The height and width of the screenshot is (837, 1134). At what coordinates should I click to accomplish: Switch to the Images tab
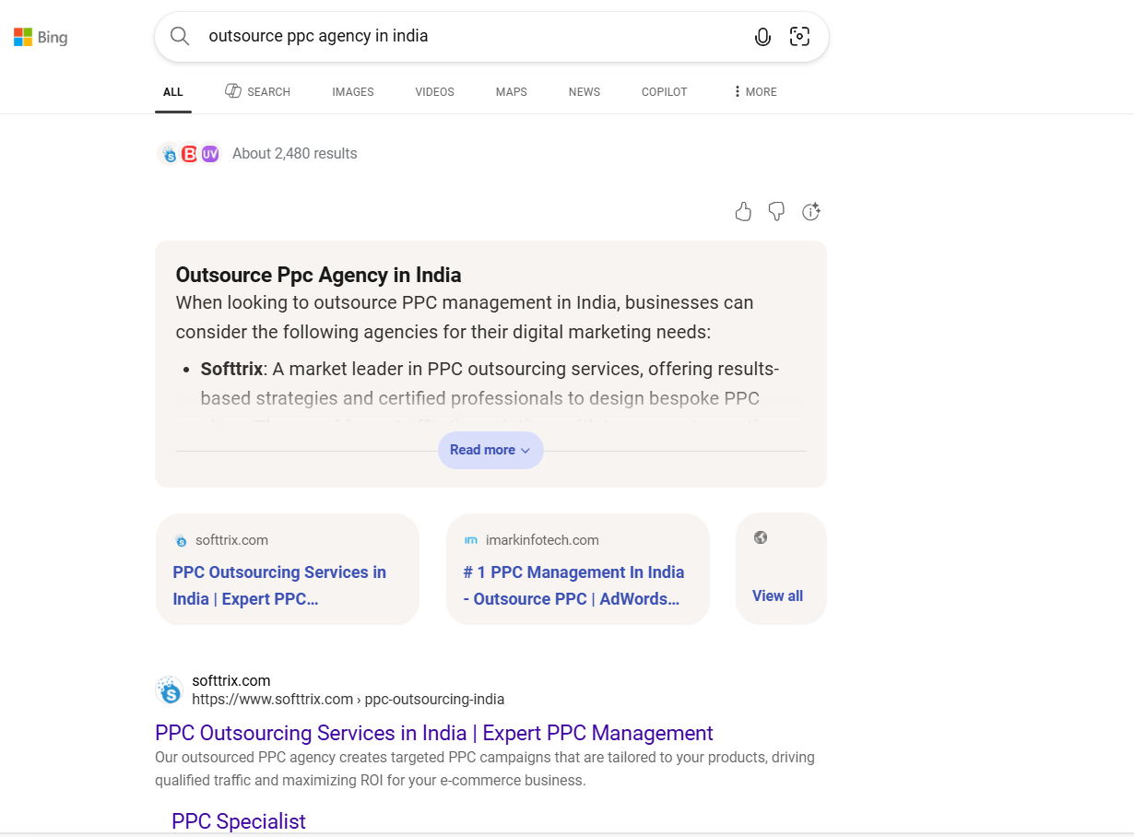pyautogui.click(x=353, y=92)
